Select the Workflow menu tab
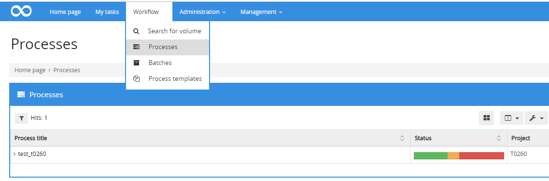The image size is (549, 181). click(x=146, y=12)
